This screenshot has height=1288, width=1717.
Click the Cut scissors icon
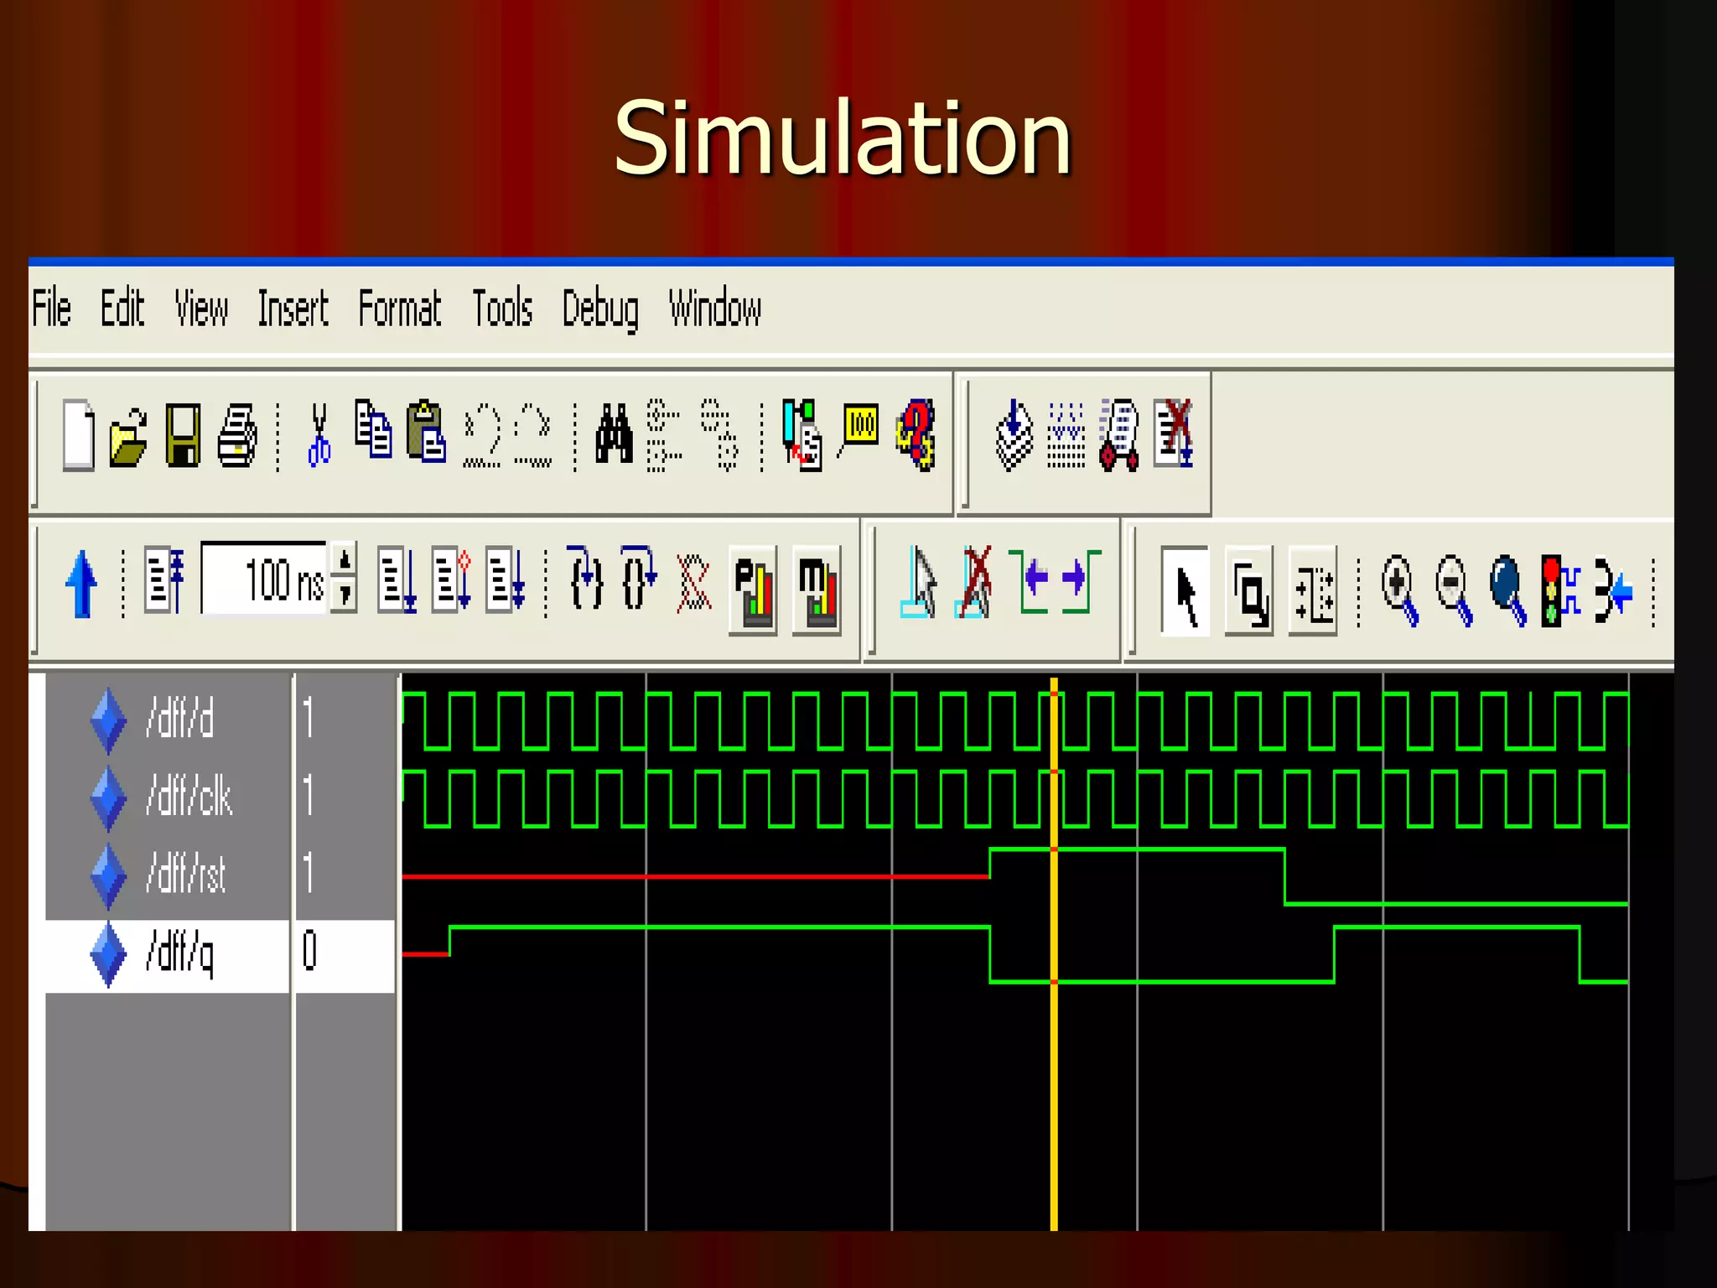pos(319,435)
